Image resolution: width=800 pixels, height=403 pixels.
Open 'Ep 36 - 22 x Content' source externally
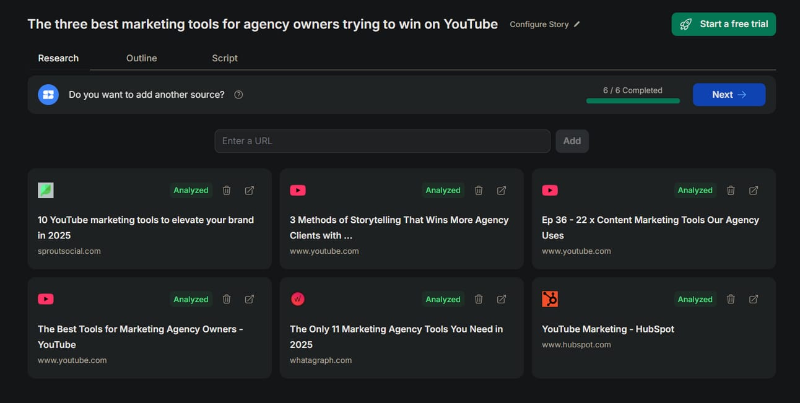click(754, 191)
